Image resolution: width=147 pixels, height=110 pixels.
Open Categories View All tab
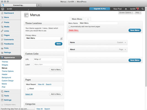pos(39,109)
